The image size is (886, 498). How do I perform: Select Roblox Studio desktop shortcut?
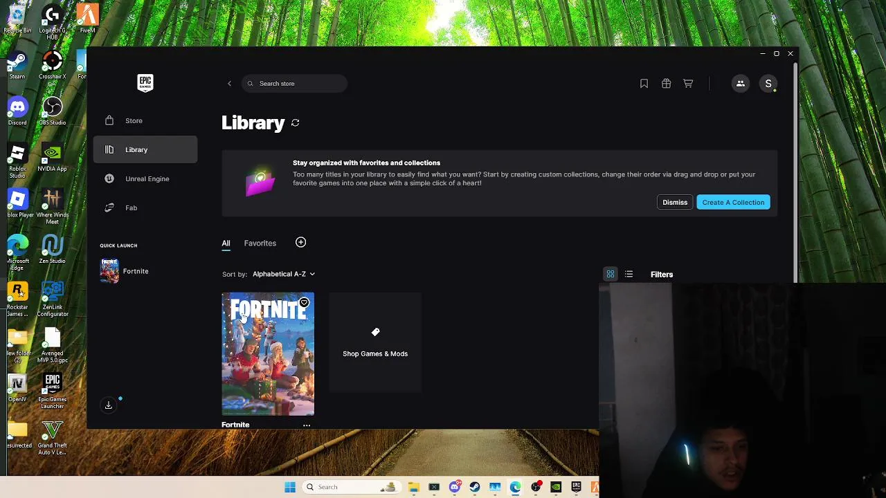[17, 160]
